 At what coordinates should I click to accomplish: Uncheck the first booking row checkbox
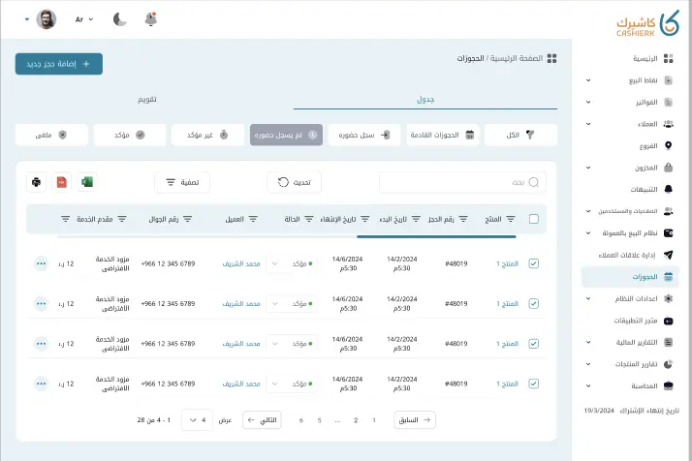534,263
